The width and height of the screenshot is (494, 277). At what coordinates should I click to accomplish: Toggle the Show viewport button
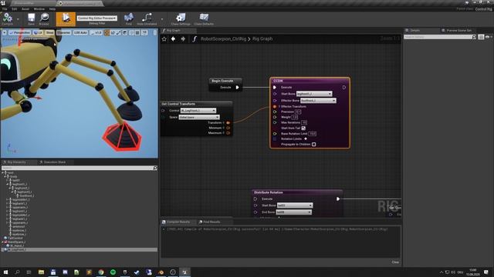pos(49,32)
